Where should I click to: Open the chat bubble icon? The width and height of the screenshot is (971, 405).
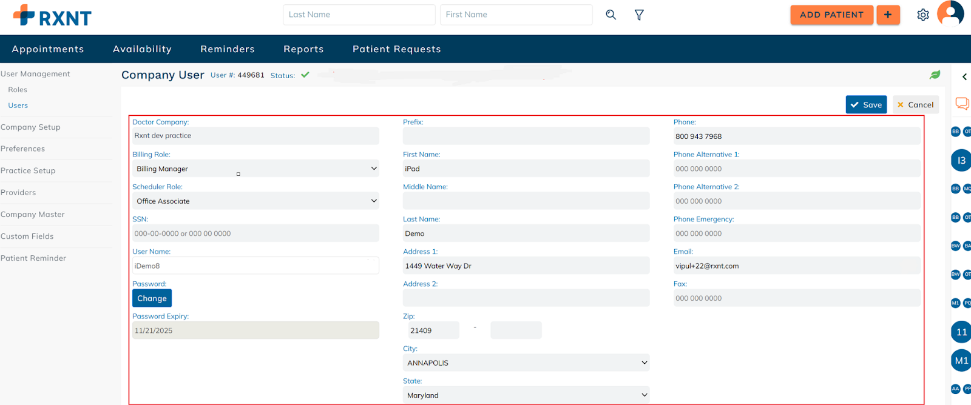pos(962,104)
